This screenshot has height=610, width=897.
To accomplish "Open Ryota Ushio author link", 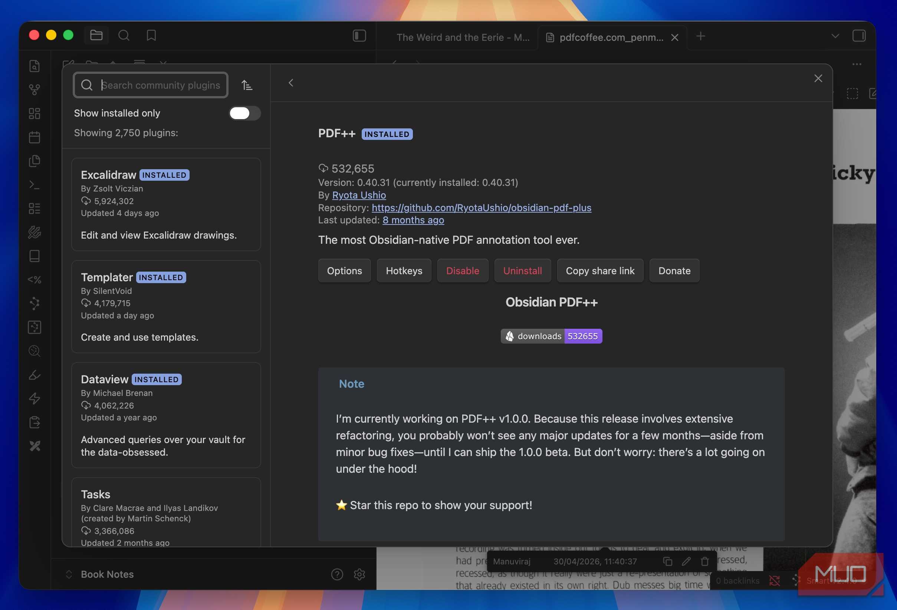I will point(359,195).
